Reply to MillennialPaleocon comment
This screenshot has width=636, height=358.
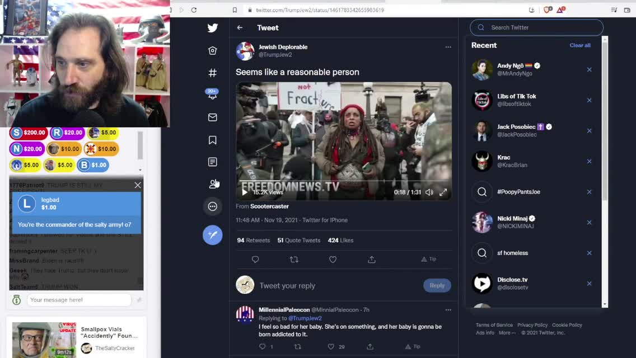pyautogui.click(x=263, y=347)
